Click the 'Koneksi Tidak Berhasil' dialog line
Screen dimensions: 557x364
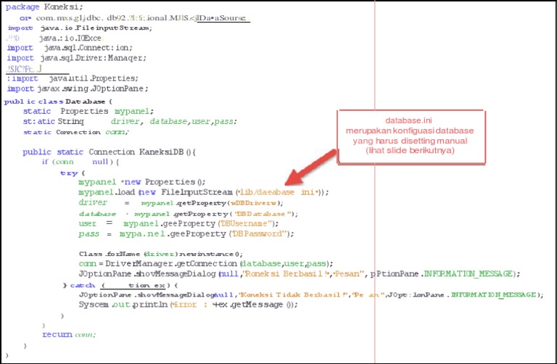coord(311,294)
